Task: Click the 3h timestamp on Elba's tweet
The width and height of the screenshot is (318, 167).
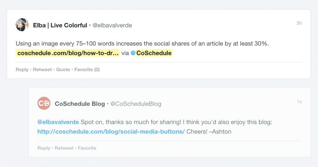Action: tap(299, 23)
